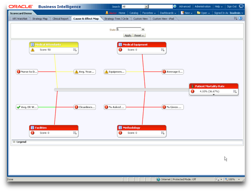Select the Average E... KPI node
252x192 pixels.
(172, 71)
